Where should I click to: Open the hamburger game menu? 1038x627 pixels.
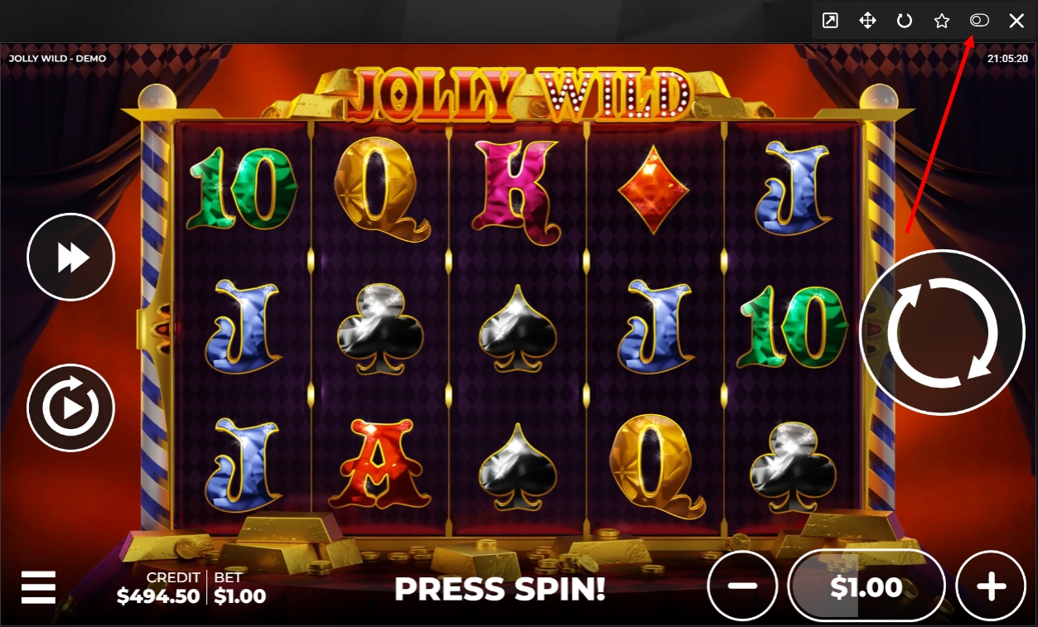click(38, 587)
